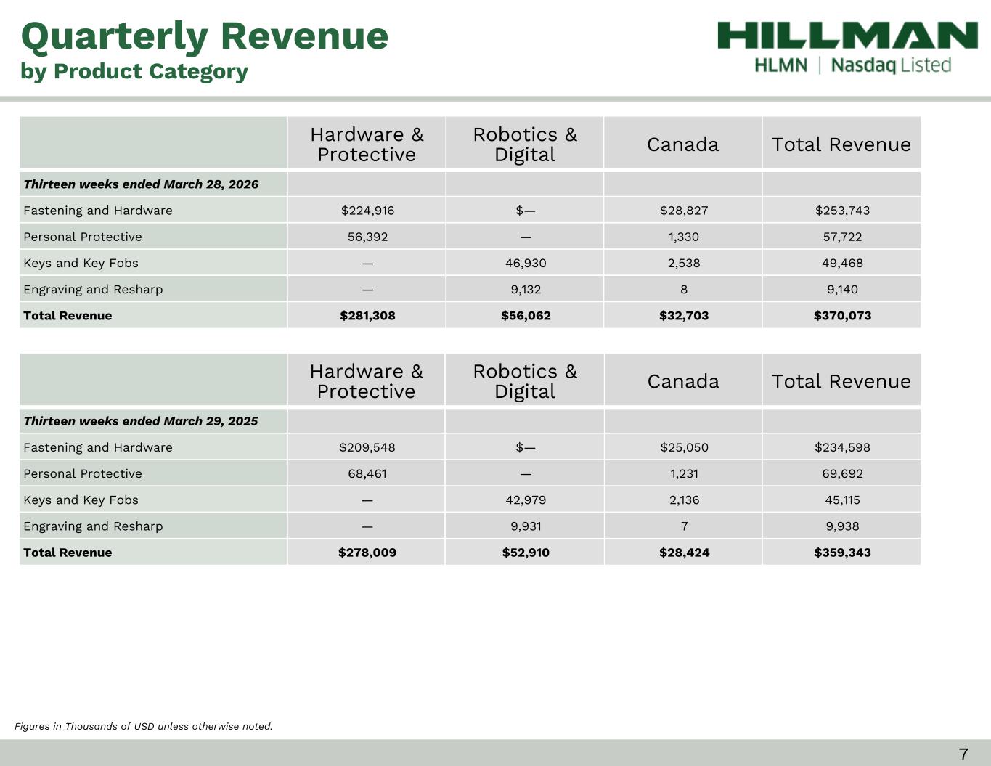The image size is (991, 766).
Task: Select the 9,931 Engraving and Resharp value
Action: tap(526, 526)
